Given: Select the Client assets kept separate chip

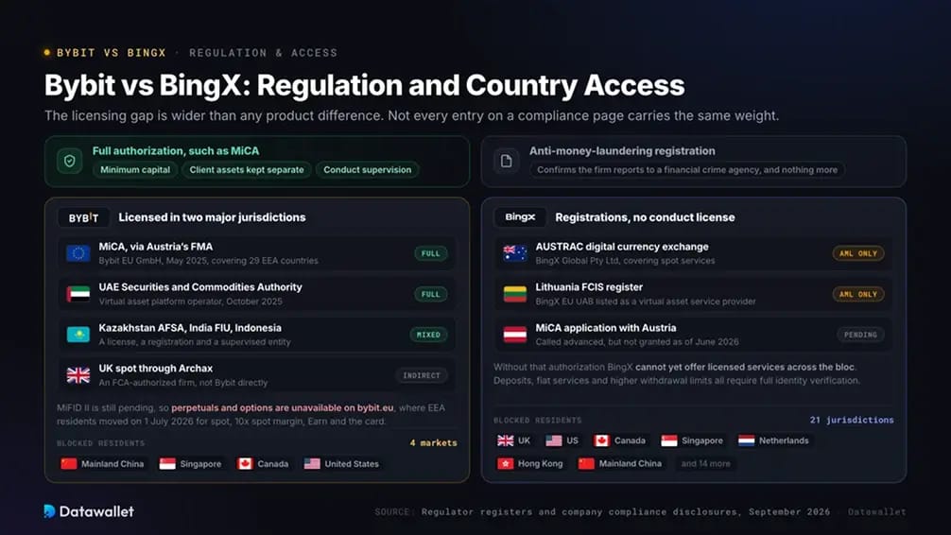Looking at the screenshot, I should 247,170.
